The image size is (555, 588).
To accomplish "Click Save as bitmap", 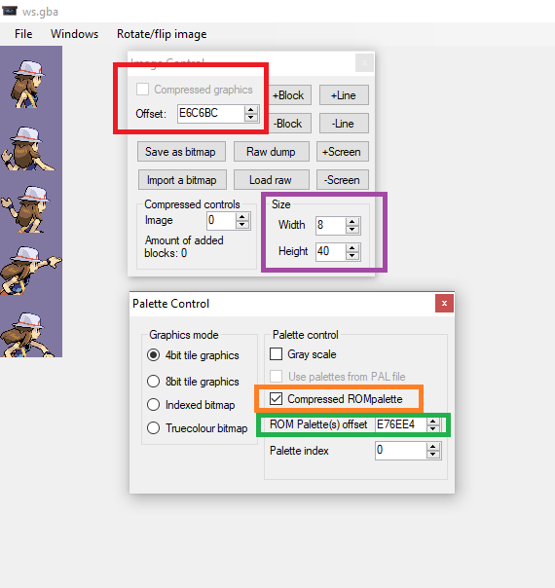I will [x=181, y=152].
